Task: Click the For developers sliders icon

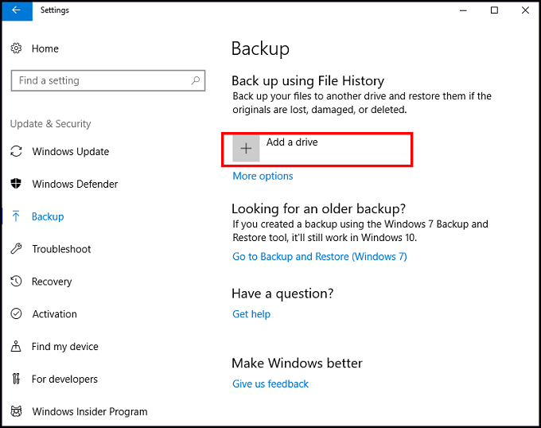Action: [16, 379]
